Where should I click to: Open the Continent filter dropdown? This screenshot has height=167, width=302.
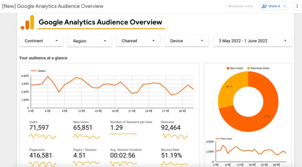[41, 41]
